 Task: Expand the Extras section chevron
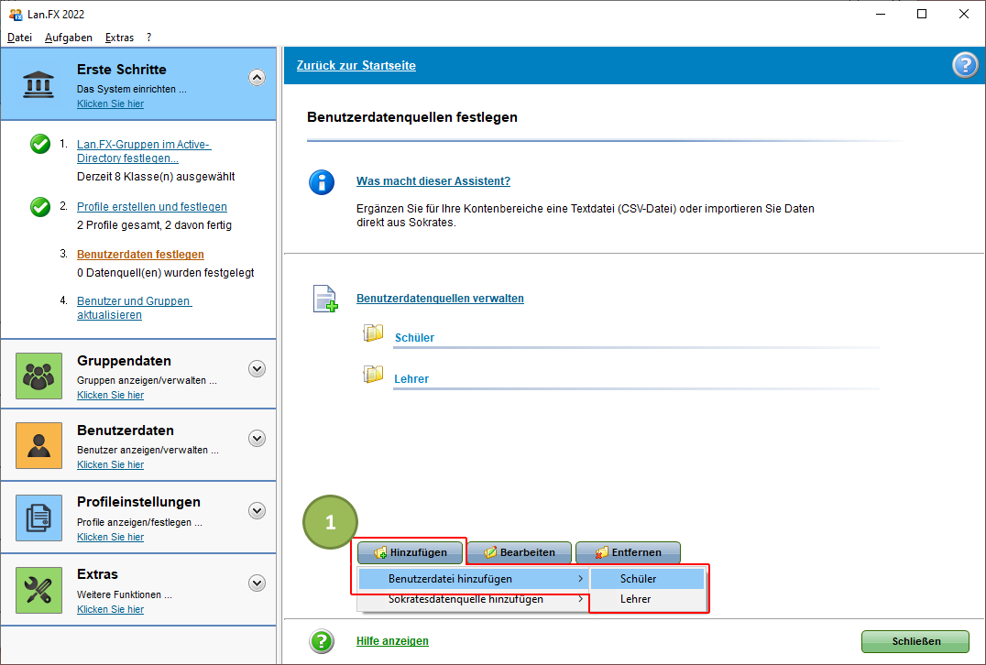pos(257,583)
